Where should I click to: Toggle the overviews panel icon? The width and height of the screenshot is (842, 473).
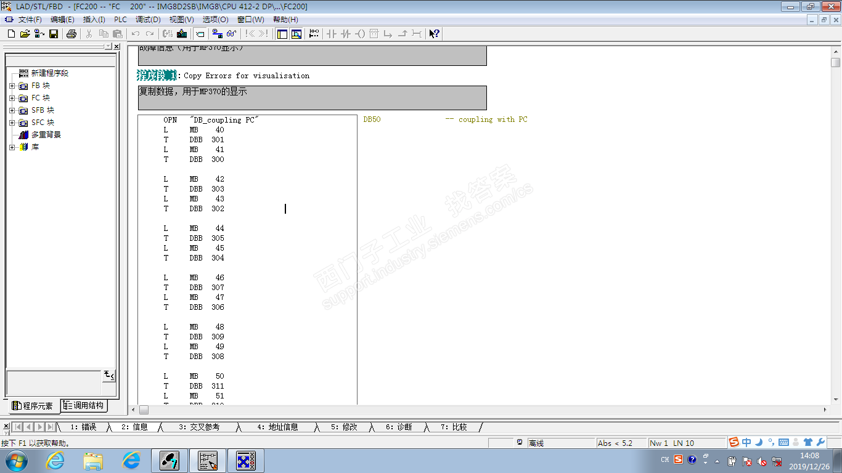tap(282, 34)
